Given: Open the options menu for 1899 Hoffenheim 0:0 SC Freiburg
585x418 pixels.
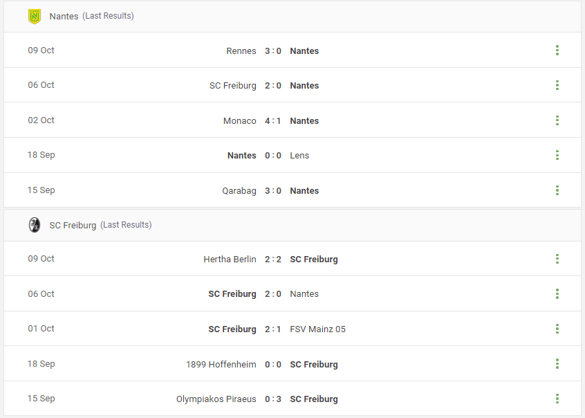Looking at the screenshot, I should 557,364.
